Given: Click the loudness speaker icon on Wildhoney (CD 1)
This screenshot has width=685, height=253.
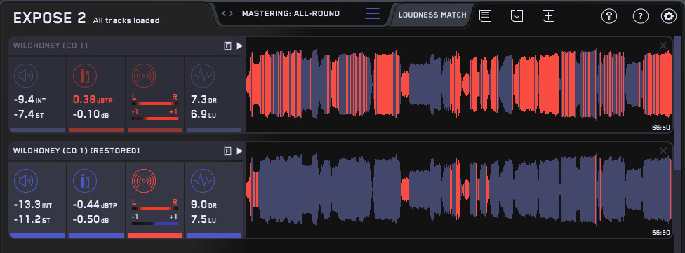Looking at the screenshot, I should point(26,76).
